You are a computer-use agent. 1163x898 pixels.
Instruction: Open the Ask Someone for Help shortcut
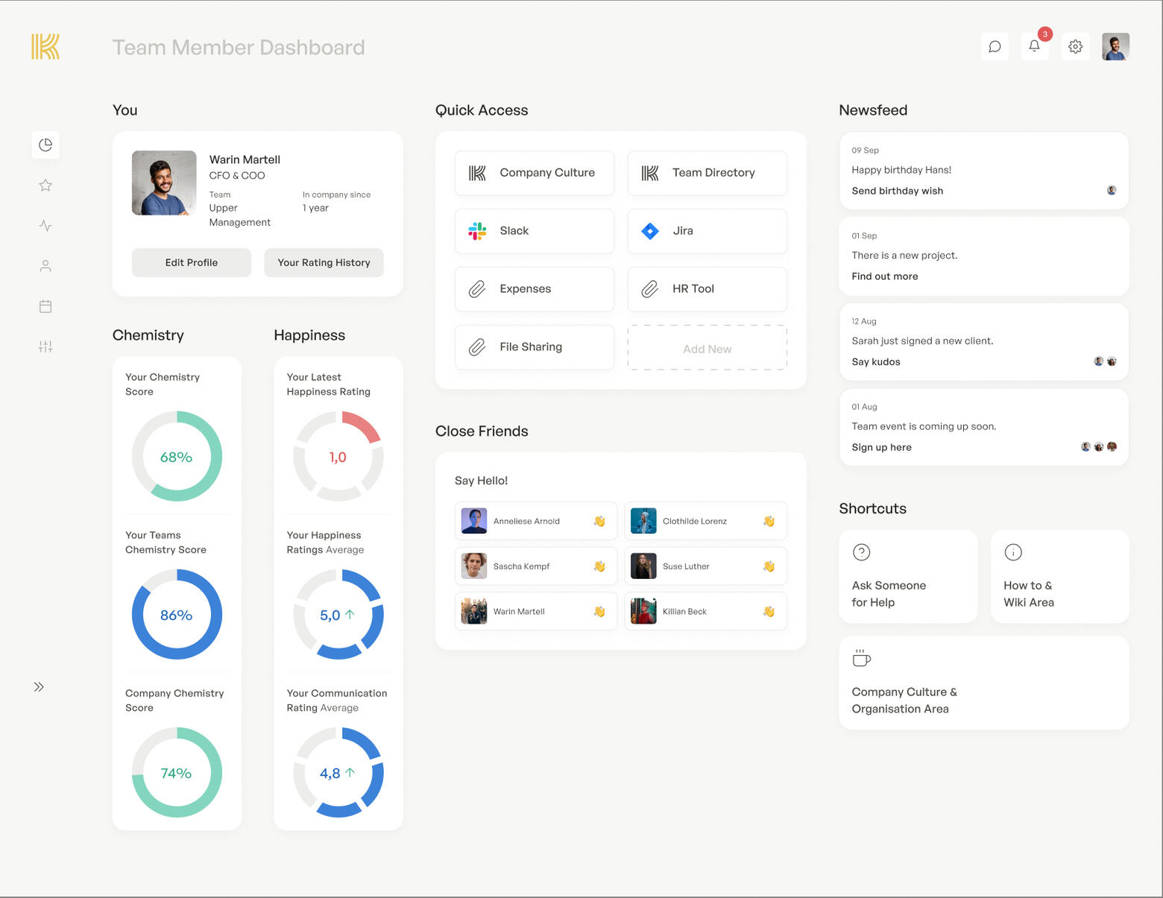[907, 577]
